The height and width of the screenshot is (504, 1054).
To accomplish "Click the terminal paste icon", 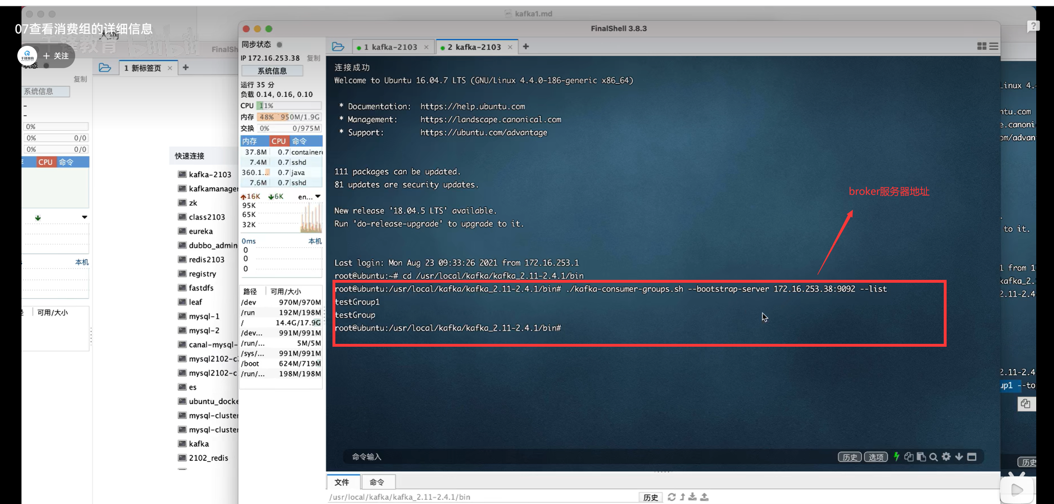I will coord(921,457).
